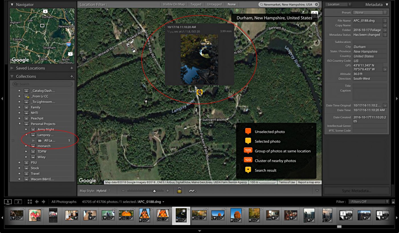Select the highlighted filmstrip thumbnail
Image resolution: width=399 pixels, height=233 pixels.
(x=181, y=216)
